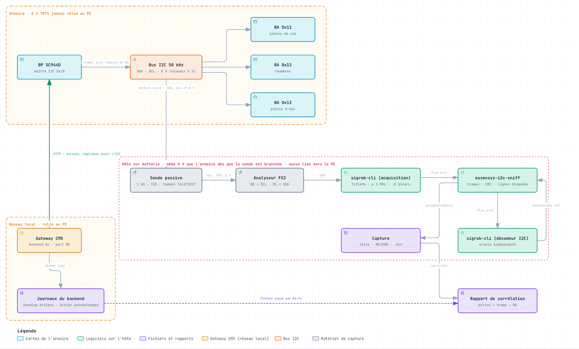Viewport: 579px width, 349px height.
Task: Click the 'SCL, SDA, 0 V' edge label
Action: (219, 175)
